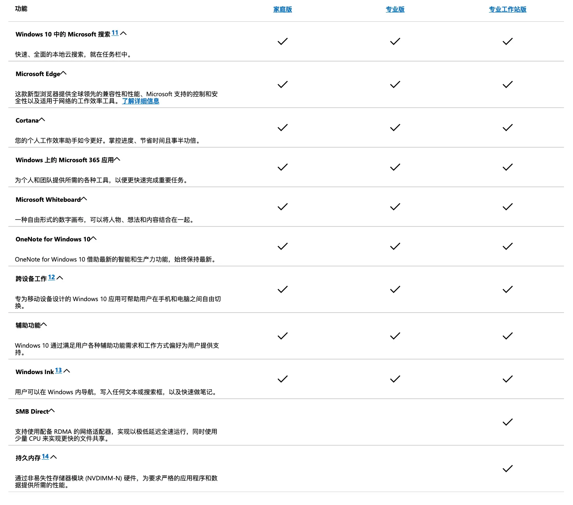Open the 专业版 column header link
The image size is (573, 505).
coord(395,9)
